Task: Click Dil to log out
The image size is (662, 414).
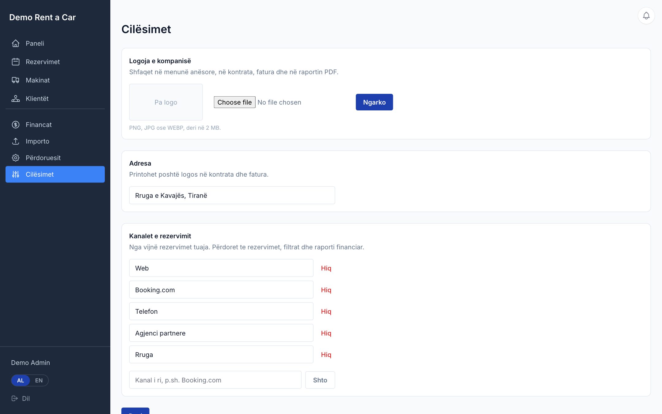Action: 26,398
